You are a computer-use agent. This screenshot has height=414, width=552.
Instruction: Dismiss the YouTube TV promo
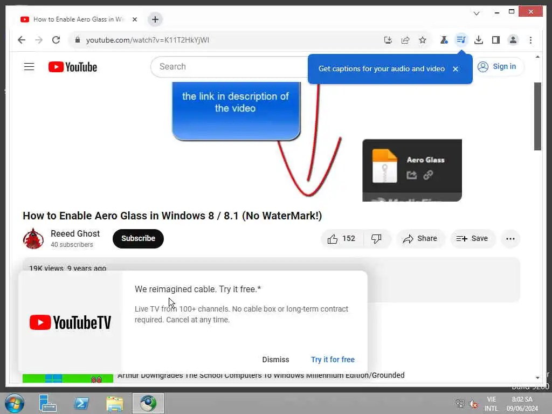click(275, 360)
